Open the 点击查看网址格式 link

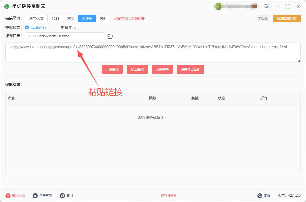127,19
